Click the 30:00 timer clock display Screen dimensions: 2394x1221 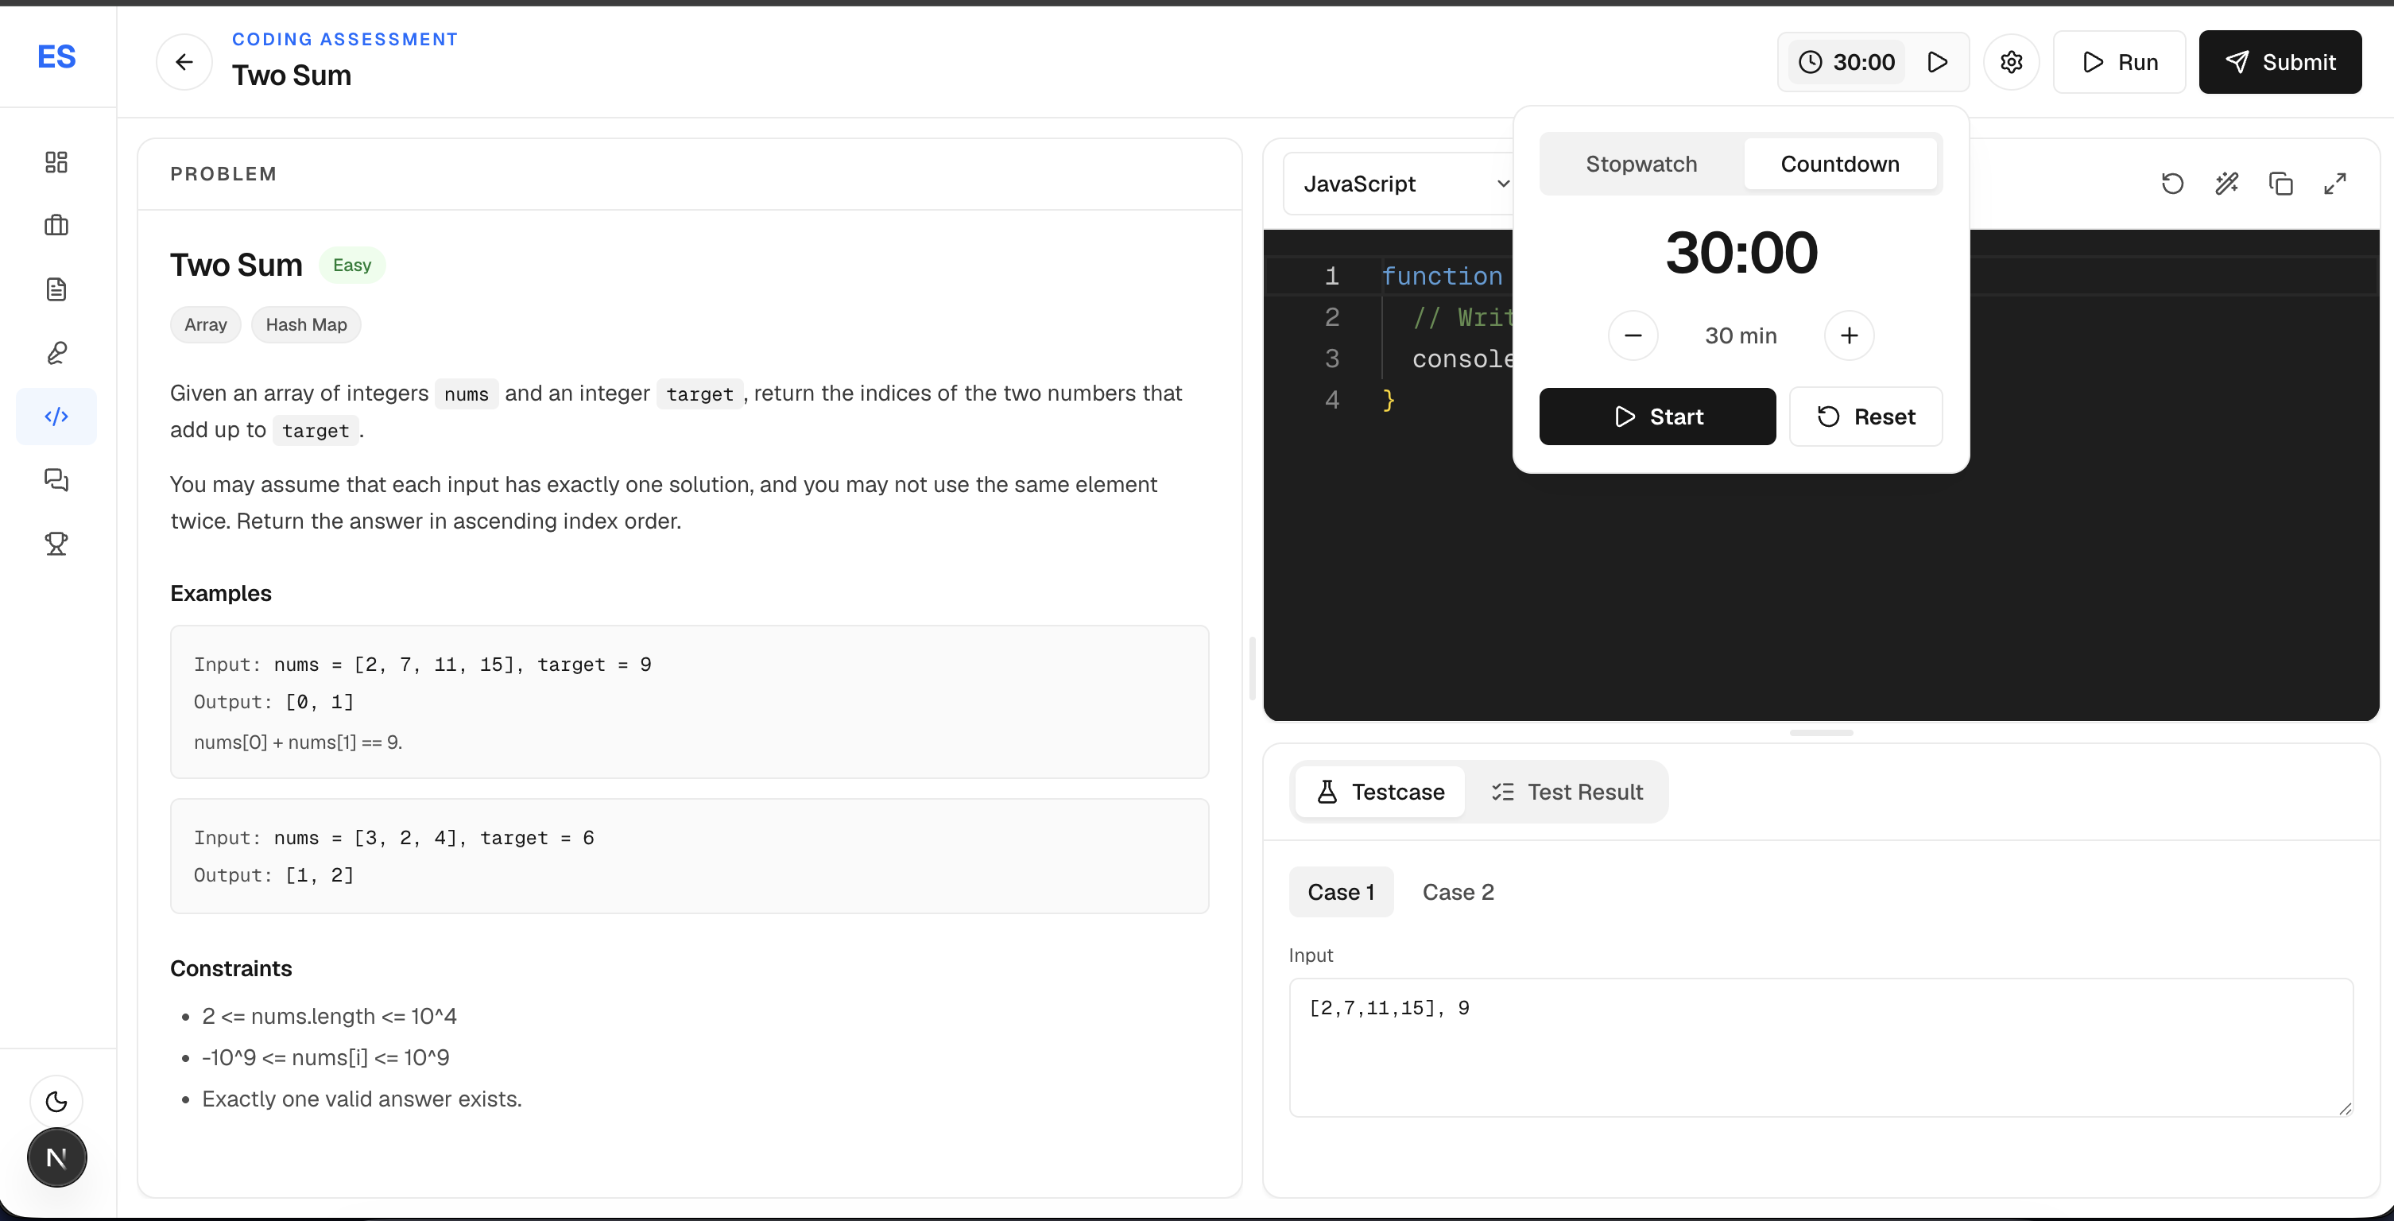[x=1847, y=62]
